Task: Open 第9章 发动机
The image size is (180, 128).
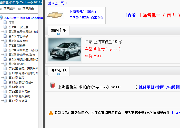Action: (x=17, y=64)
